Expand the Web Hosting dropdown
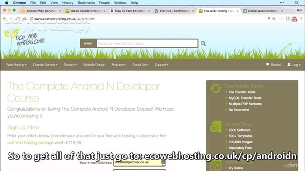The height and width of the screenshot is (171, 305). [16, 65]
